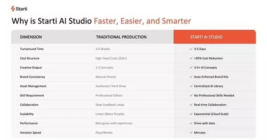This screenshot has height=140, width=267.
Task: Click the 'Slow Feedback Loops' cell
Action: pyautogui.click(x=110, y=105)
